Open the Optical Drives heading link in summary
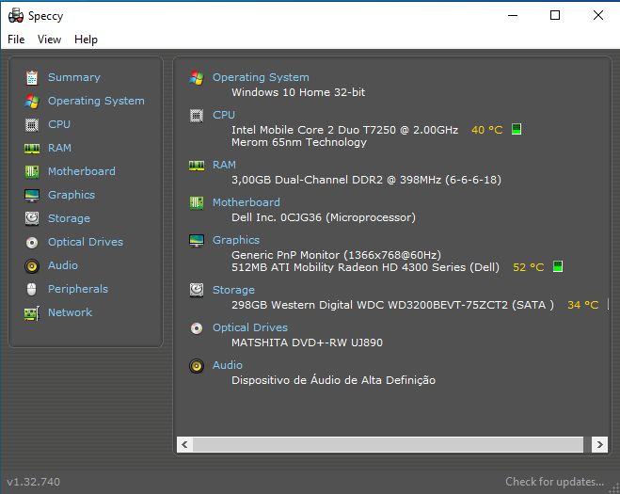 (x=250, y=327)
